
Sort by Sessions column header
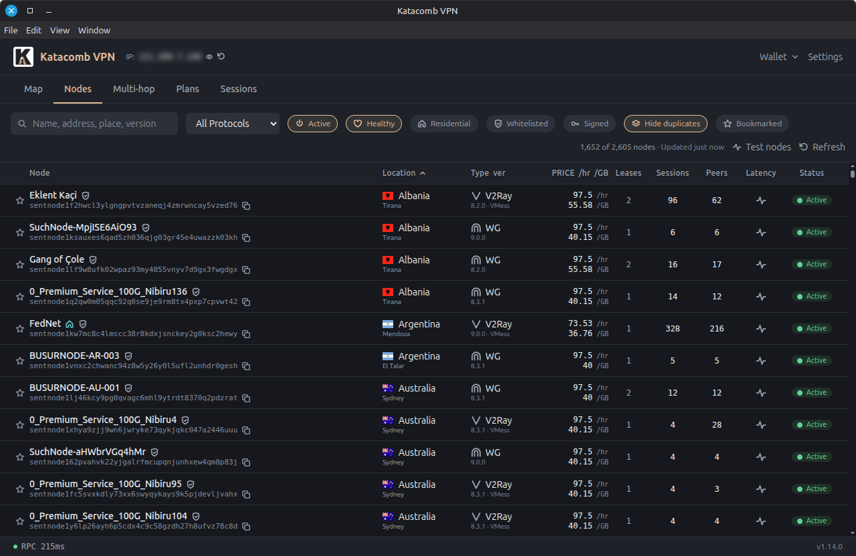pos(673,173)
